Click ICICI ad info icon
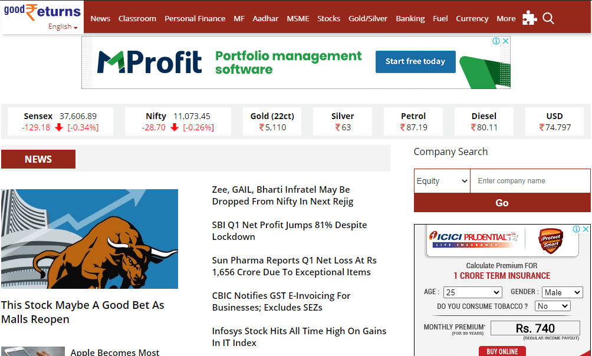The width and height of the screenshot is (592, 356). (576, 229)
